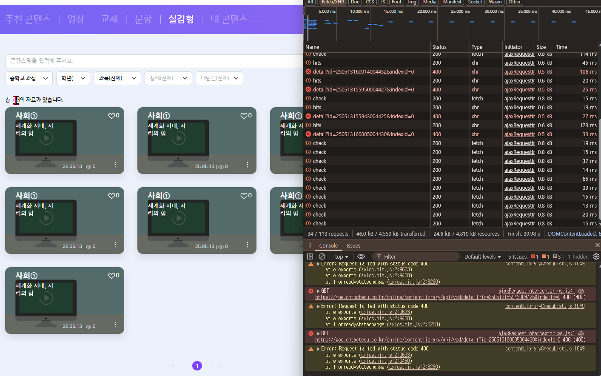Viewport: 601px width, 376px height.
Task: Show the console sidebar panel
Action: [x=310, y=256]
